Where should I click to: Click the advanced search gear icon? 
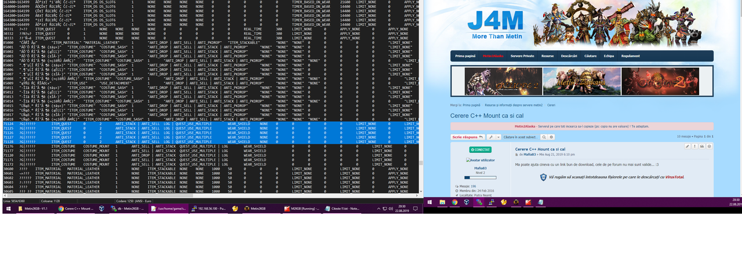coord(551,137)
